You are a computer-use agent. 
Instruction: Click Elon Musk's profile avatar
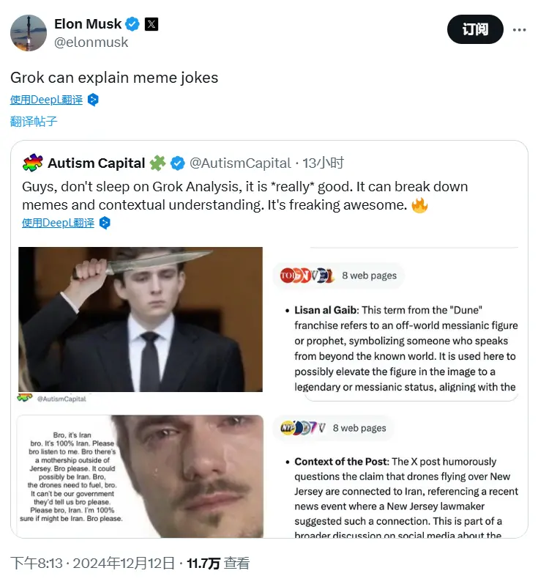coord(29,32)
